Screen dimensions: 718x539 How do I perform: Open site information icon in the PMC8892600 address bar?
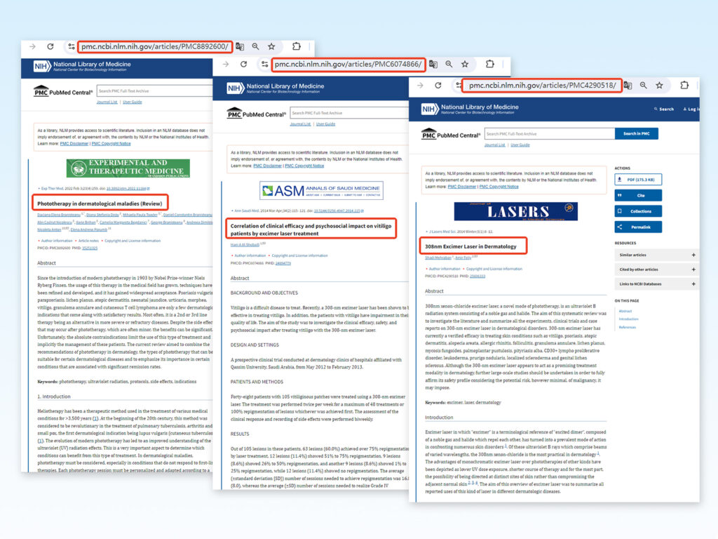point(71,46)
